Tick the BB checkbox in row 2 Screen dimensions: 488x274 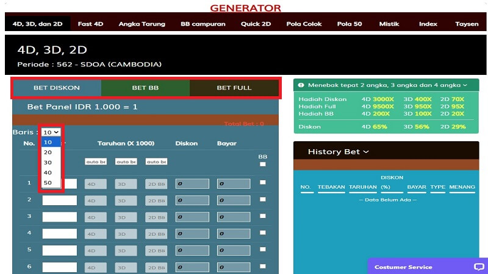click(x=263, y=200)
